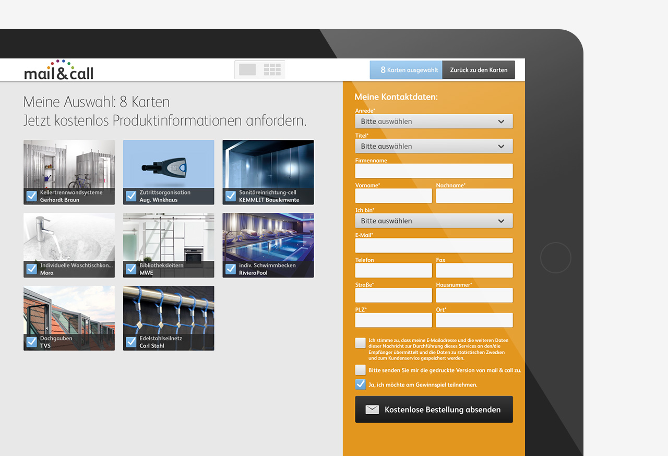668x456 pixels.
Task: Submit Kostenlose Bestellung absenden
Action: coord(434,410)
